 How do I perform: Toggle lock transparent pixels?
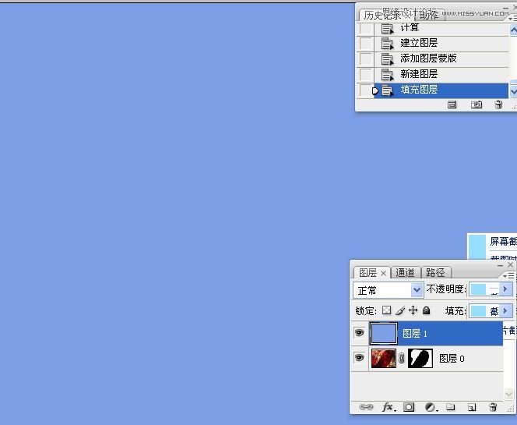point(386,310)
